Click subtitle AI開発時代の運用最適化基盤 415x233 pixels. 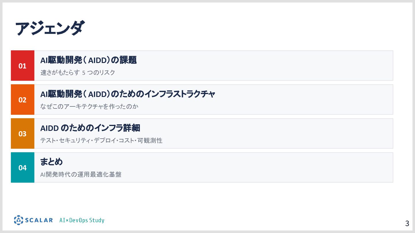81,175
